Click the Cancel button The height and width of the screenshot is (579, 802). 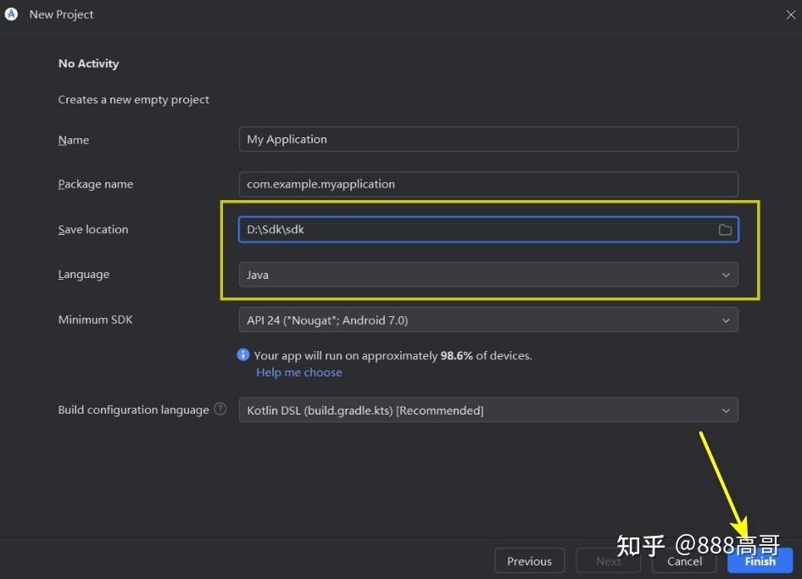pyautogui.click(x=684, y=561)
